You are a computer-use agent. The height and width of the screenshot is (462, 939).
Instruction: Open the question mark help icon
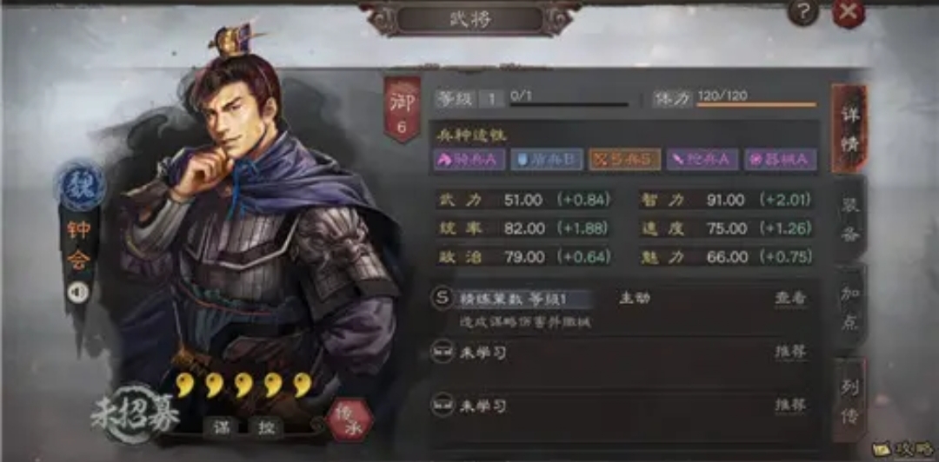pos(803,11)
